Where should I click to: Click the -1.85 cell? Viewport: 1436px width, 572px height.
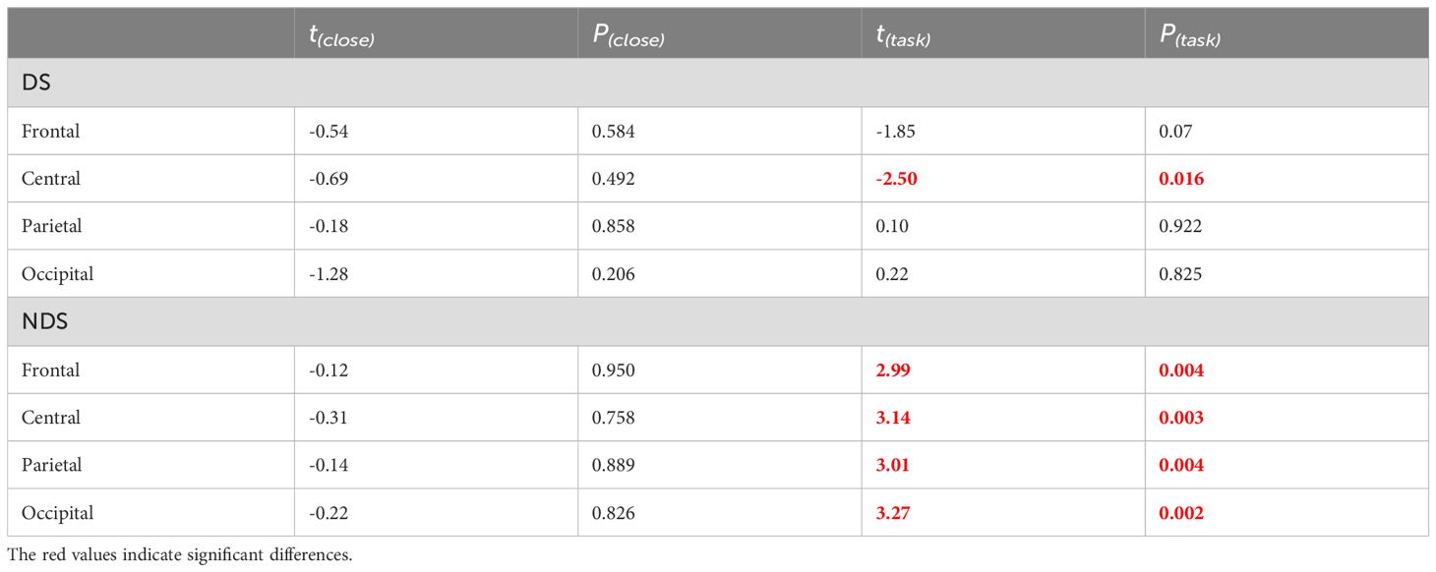(x=896, y=132)
